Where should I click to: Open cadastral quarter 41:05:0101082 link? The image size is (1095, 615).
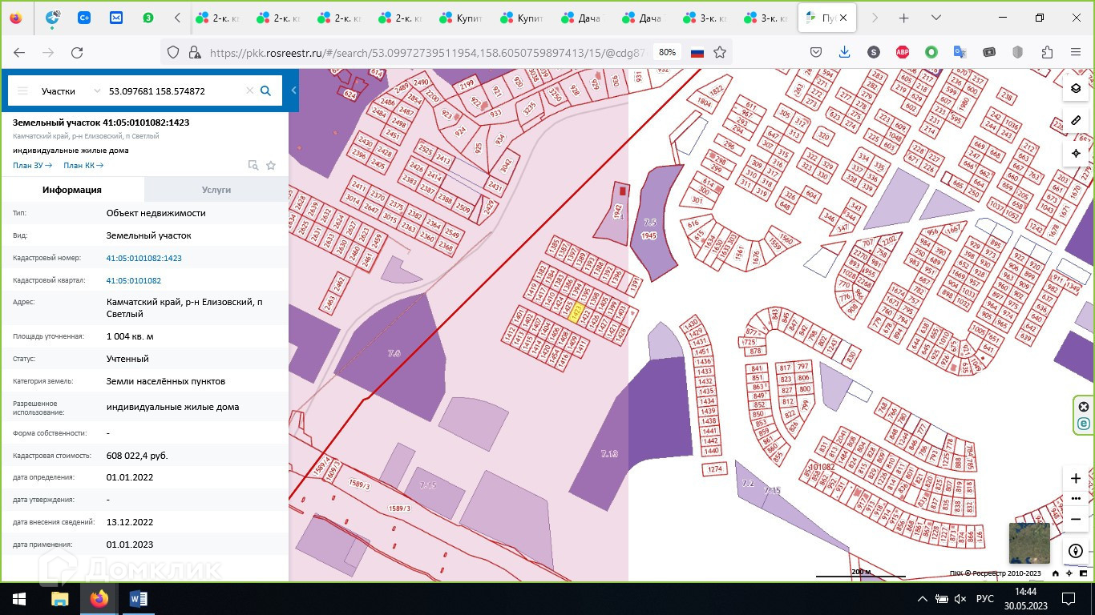pyautogui.click(x=133, y=281)
